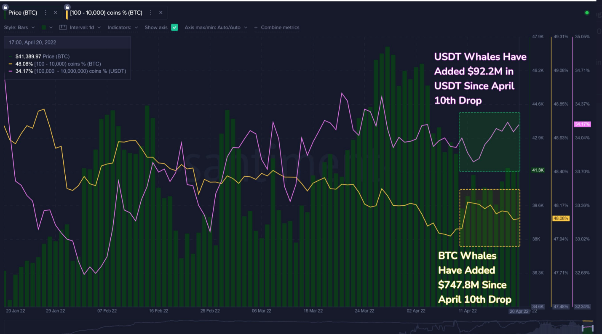Image resolution: width=602 pixels, height=334 pixels.
Task: Click the '20 Jan 22' date label
Action: (16, 311)
